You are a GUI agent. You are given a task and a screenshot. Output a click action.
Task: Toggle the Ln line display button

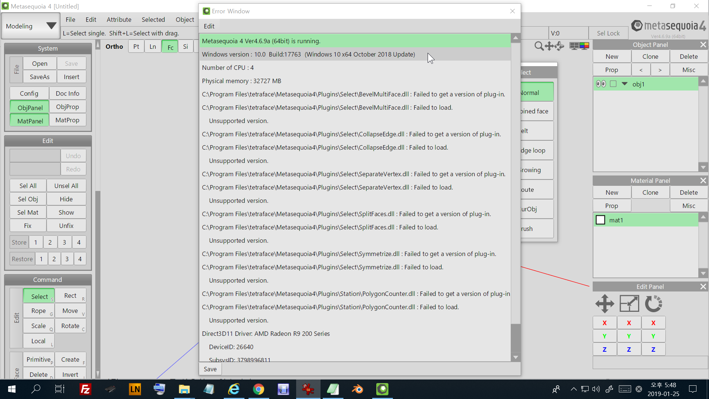(x=153, y=47)
